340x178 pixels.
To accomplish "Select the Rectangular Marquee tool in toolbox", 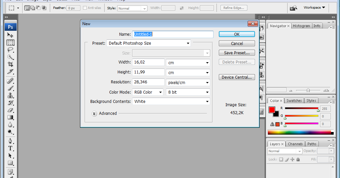I will 10,43.
